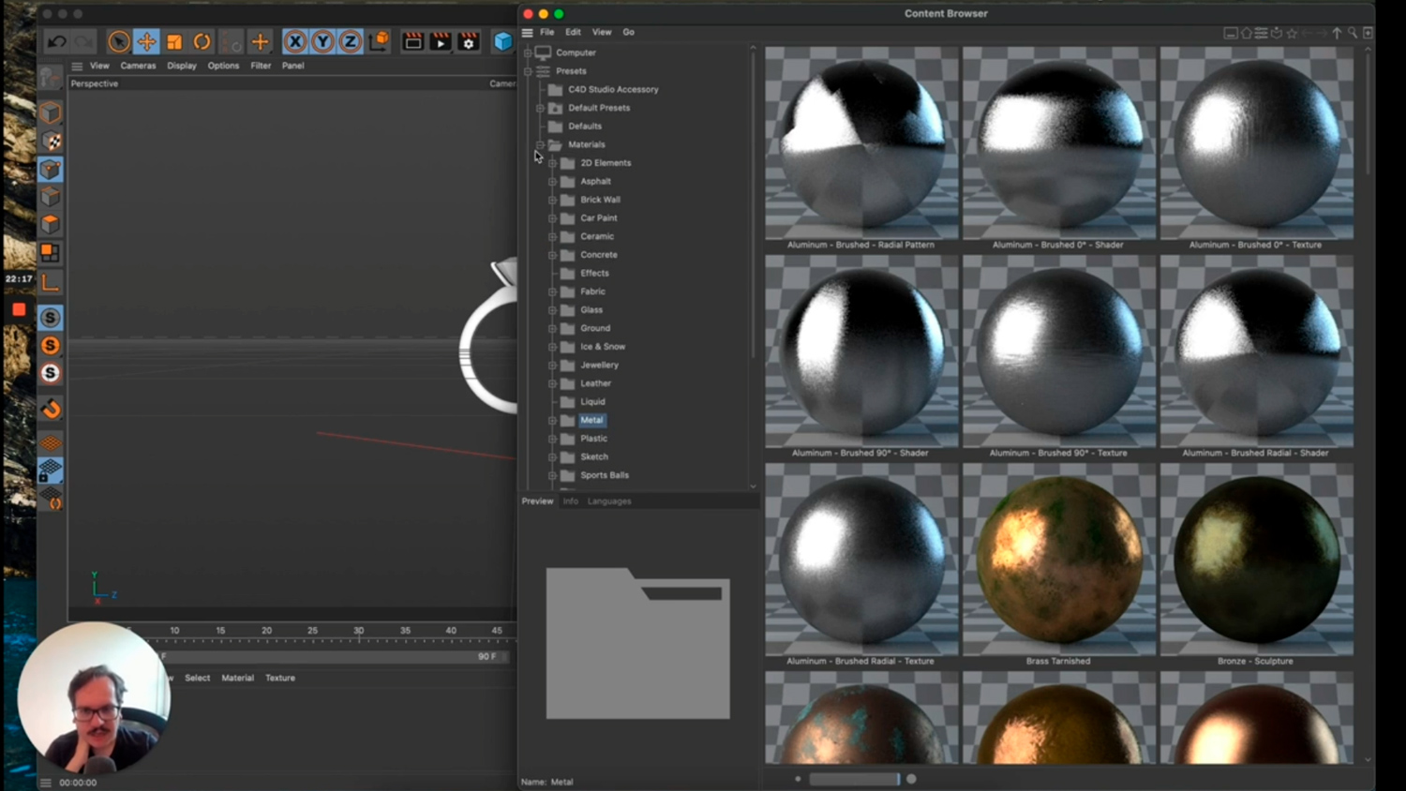Image resolution: width=1406 pixels, height=791 pixels.
Task: Click Content Browser home icon
Action: 1247,33
